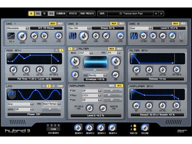Open DIST Rectify dropdown
Viewport: 192px width, 144px height.
[97, 75]
